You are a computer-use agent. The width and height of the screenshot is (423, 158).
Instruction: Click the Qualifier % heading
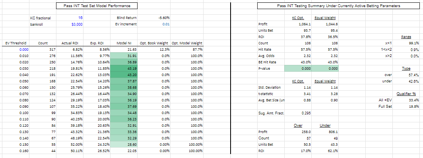[x=406, y=94]
